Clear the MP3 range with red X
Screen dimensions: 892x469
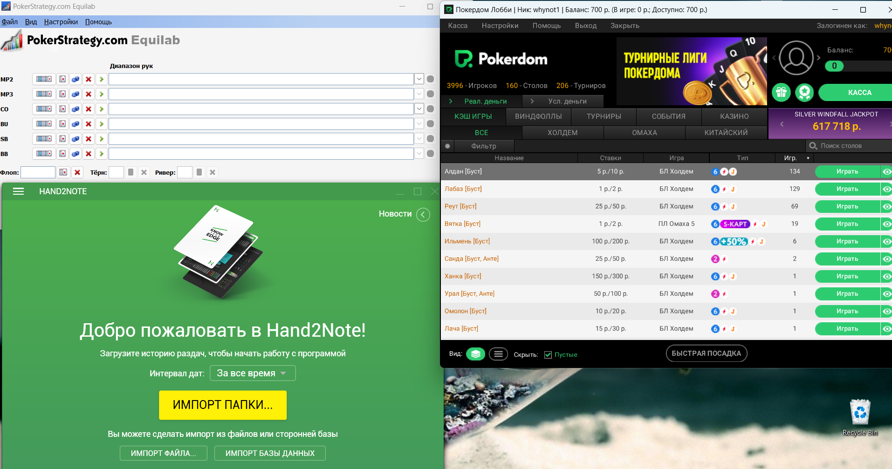coord(89,94)
